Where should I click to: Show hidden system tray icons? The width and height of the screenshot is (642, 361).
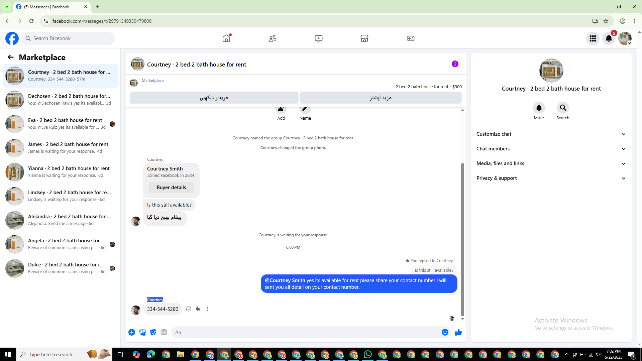click(x=566, y=354)
